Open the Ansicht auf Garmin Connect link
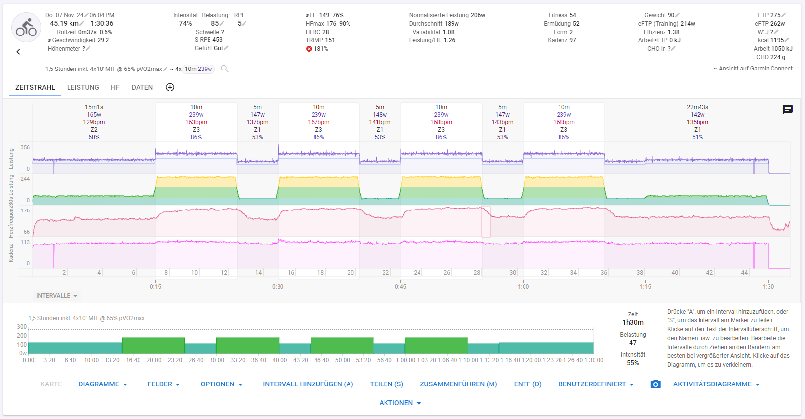 pos(753,69)
